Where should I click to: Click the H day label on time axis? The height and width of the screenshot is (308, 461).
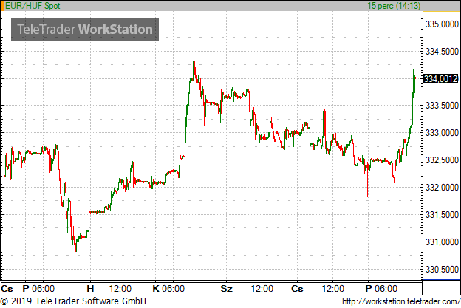90,289
